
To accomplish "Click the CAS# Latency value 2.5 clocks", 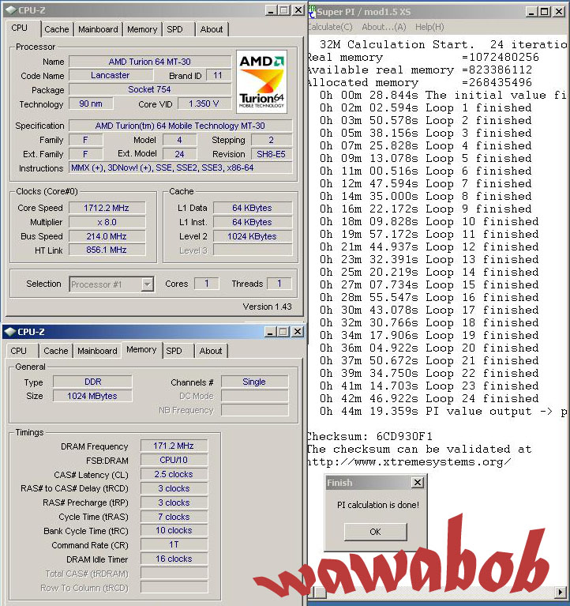I will pyautogui.click(x=174, y=474).
